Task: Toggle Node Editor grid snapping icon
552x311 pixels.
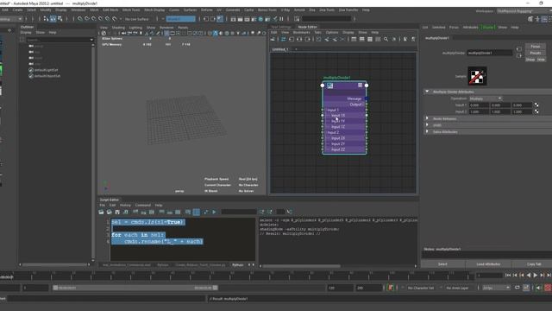Action: (413, 39)
